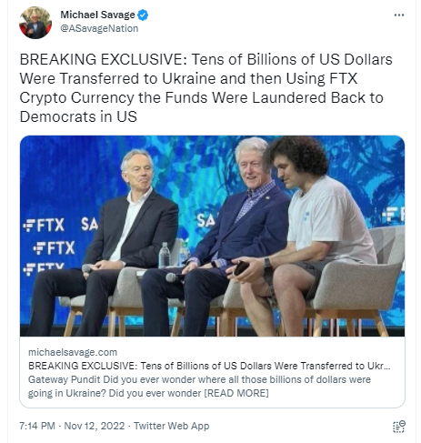
Task: Follow the michaelsavage.com domain link
Action: (x=73, y=352)
